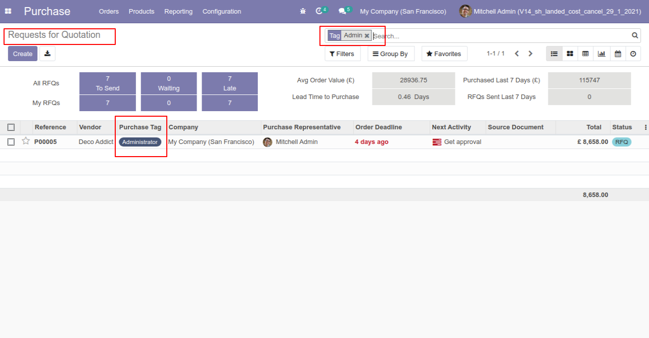Screen dimensions: 649x338
Task: Switch to pivot table view
Action: click(585, 54)
